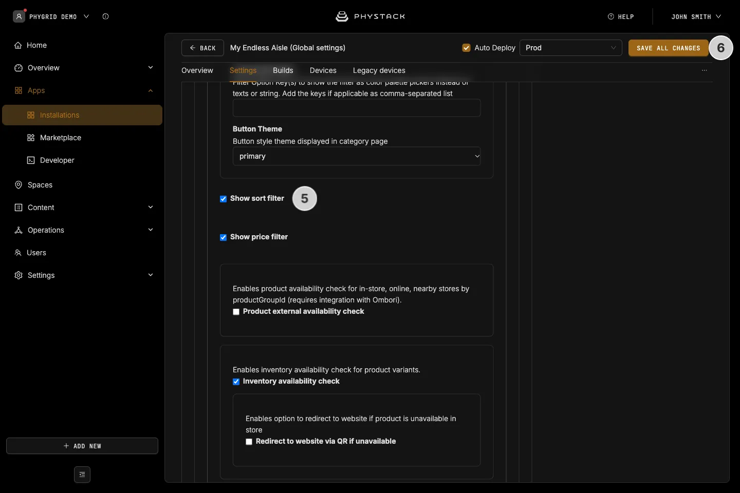Open the Settings tab
The image size is (740, 493).
coord(243,70)
